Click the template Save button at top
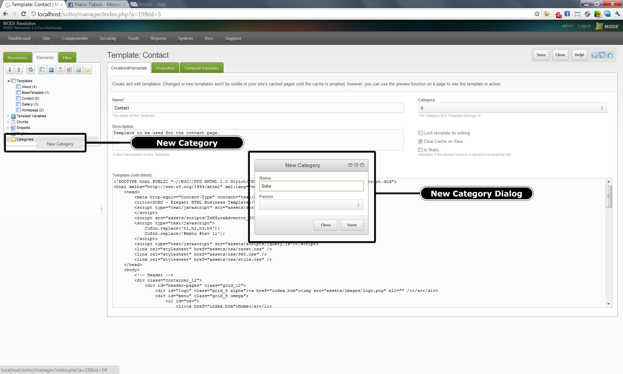Screen dimensions: 623x374 click(541, 55)
